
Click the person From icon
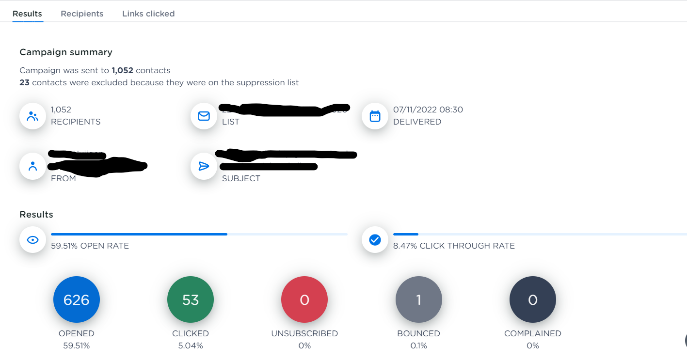tap(32, 166)
